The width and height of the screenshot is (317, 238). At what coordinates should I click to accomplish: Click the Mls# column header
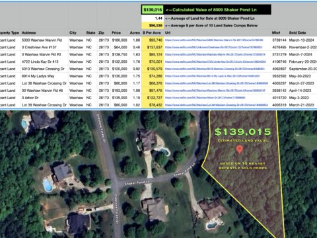(276, 32)
